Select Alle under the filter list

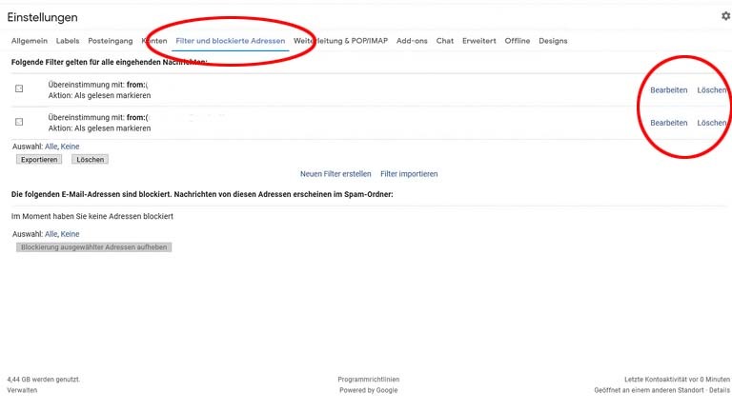[51, 147]
